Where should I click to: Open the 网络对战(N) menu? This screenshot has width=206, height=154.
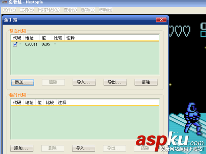[x=49, y=10]
